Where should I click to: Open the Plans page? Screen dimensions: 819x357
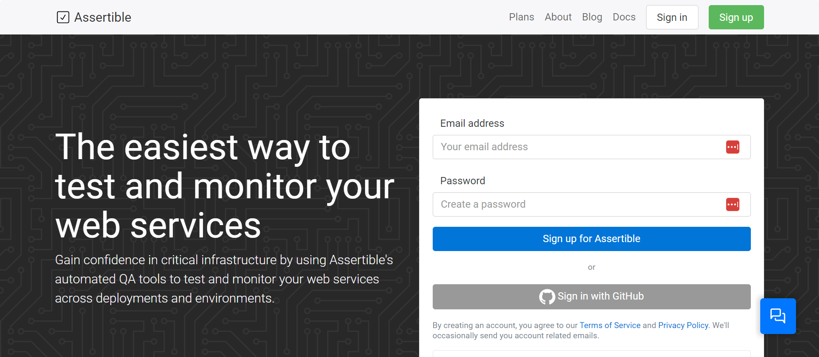tap(521, 17)
